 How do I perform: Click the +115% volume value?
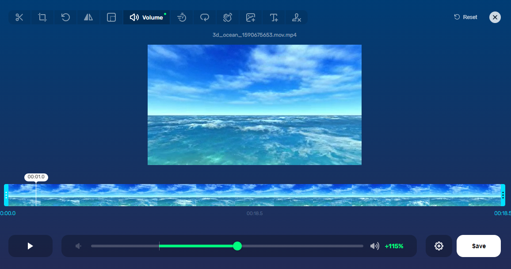click(394, 246)
